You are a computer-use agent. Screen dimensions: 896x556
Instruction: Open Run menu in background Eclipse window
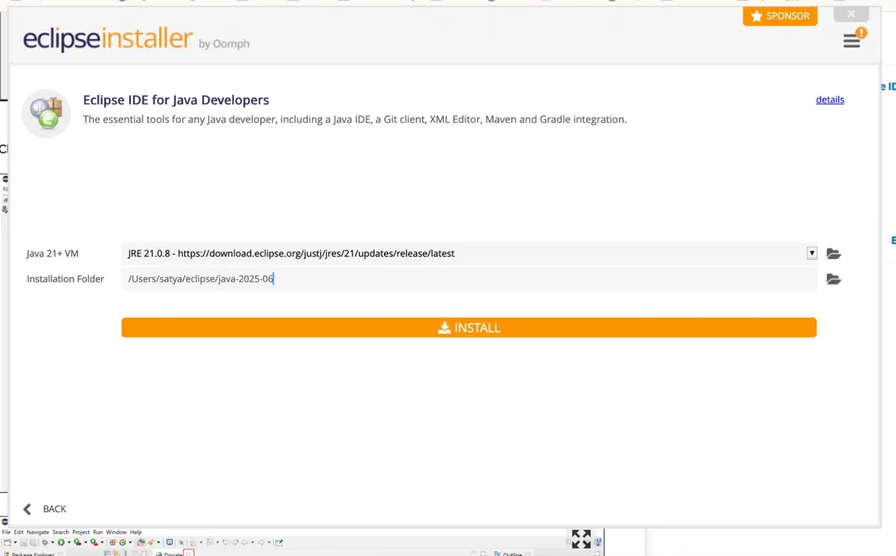pyautogui.click(x=98, y=532)
